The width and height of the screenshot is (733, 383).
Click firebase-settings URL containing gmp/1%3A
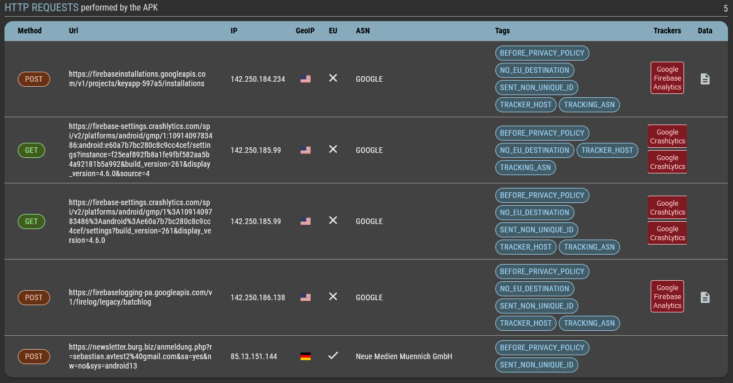pyautogui.click(x=140, y=221)
